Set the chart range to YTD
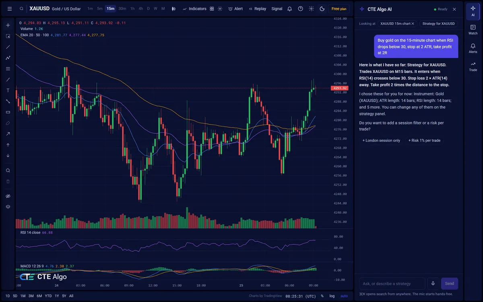 point(48,296)
